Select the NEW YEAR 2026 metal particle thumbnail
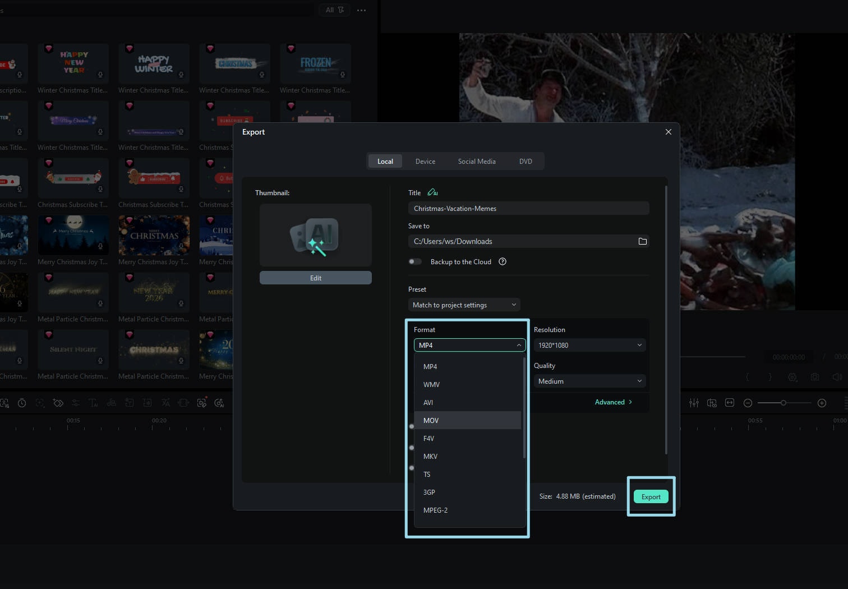The width and height of the screenshot is (848, 589). (154, 292)
